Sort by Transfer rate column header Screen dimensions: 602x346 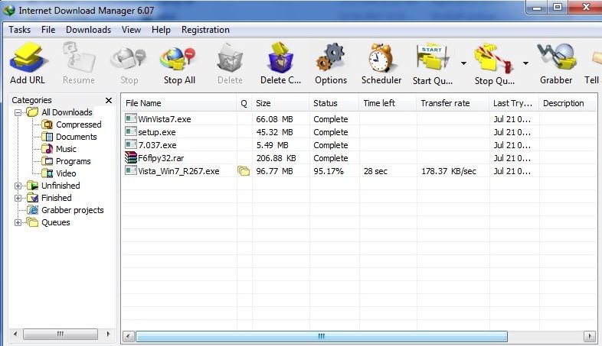(x=453, y=103)
